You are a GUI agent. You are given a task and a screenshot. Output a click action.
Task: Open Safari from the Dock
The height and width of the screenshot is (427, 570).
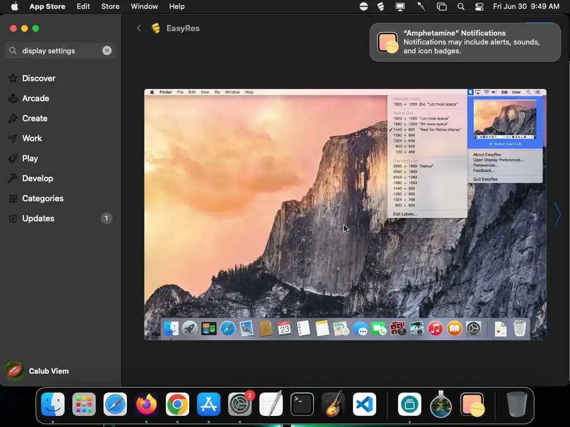pyautogui.click(x=115, y=404)
